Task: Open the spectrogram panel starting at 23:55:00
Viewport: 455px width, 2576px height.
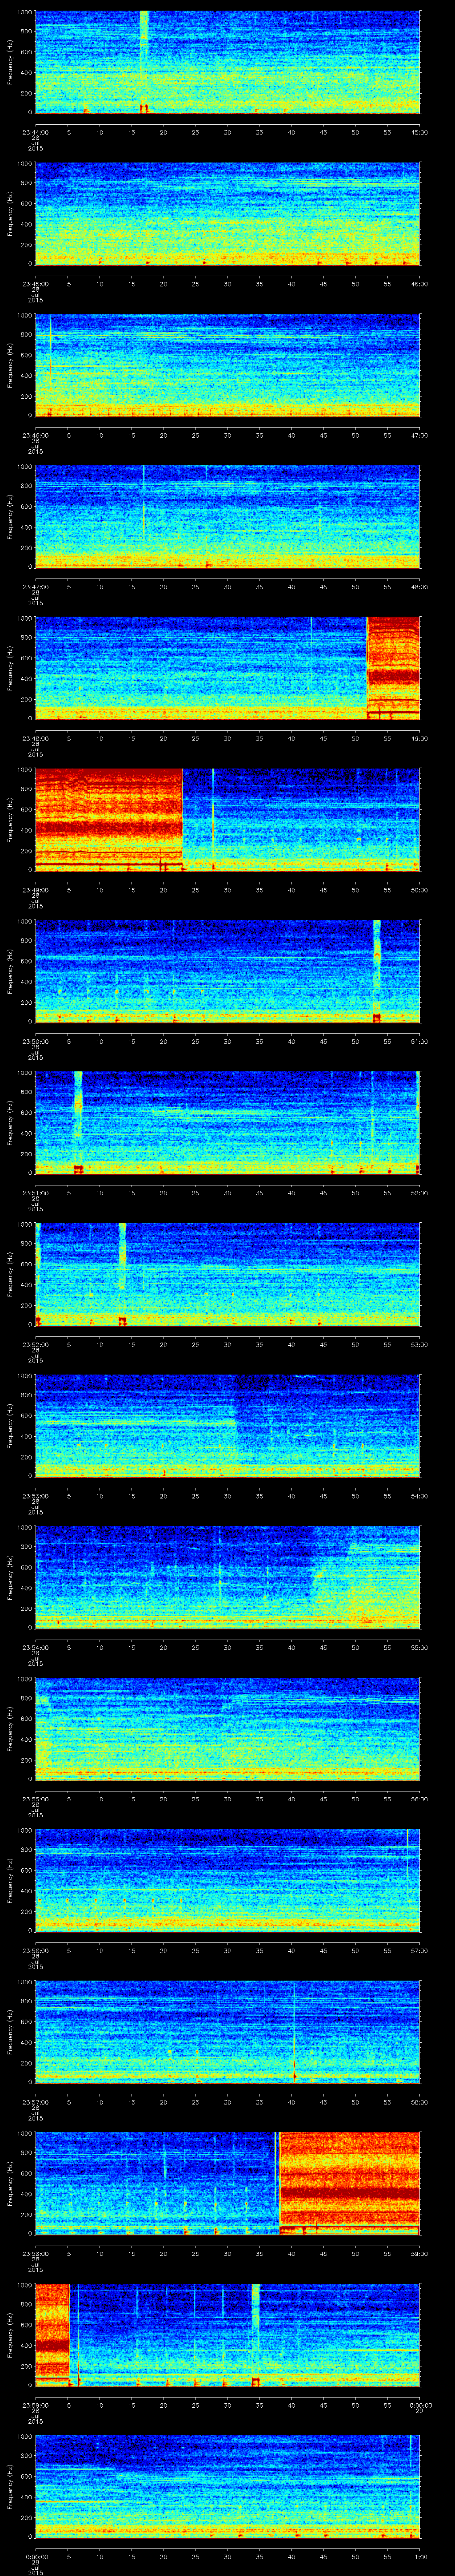Action: [x=227, y=1728]
